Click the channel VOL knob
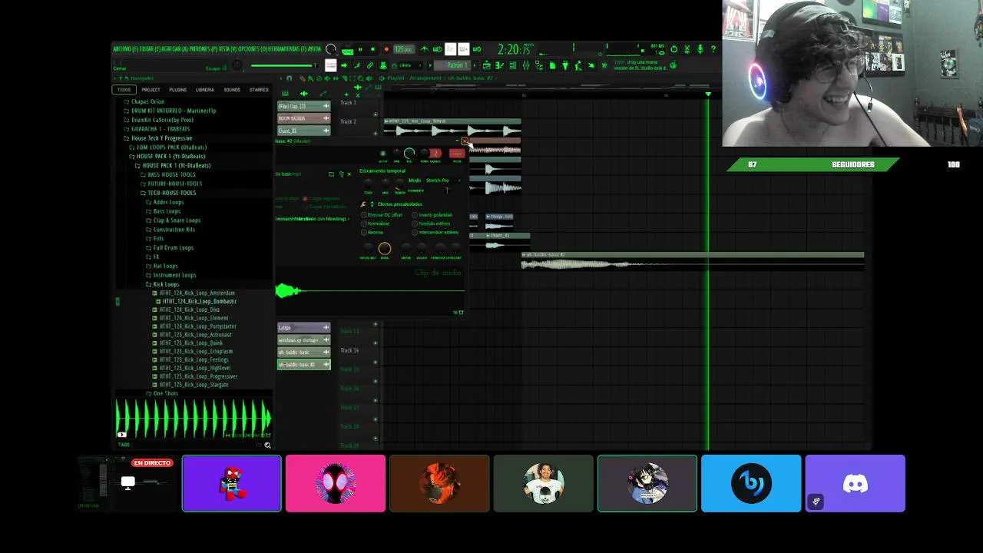 pyautogui.click(x=409, y=154)
